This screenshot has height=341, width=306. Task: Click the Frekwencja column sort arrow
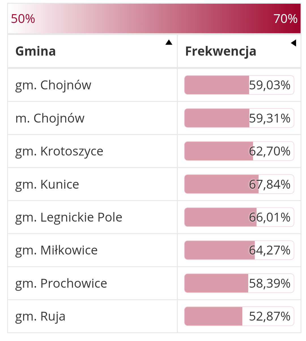[294, 43]
